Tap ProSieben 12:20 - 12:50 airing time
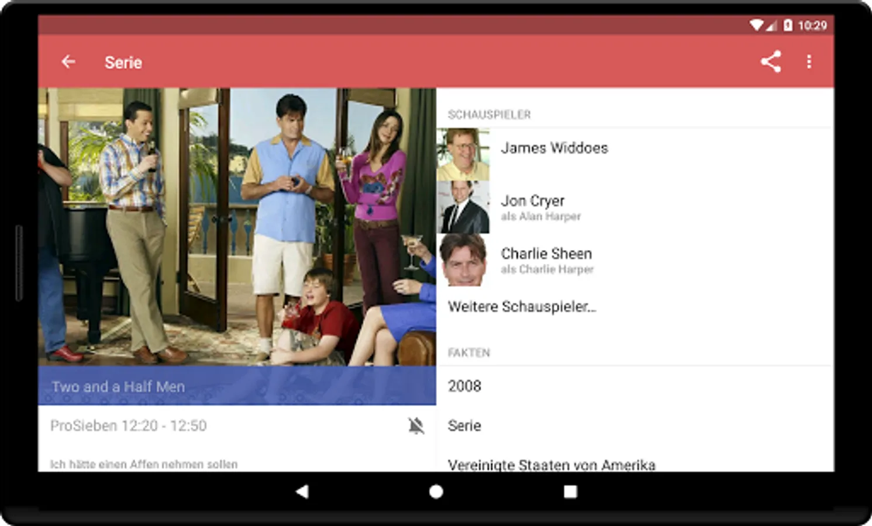This screenshot has width=872, height=526. point(129,425)
